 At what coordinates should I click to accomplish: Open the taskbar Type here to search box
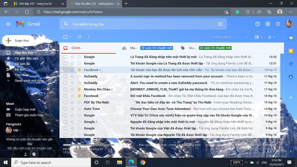pyautogui.click(x=51, y=162)
